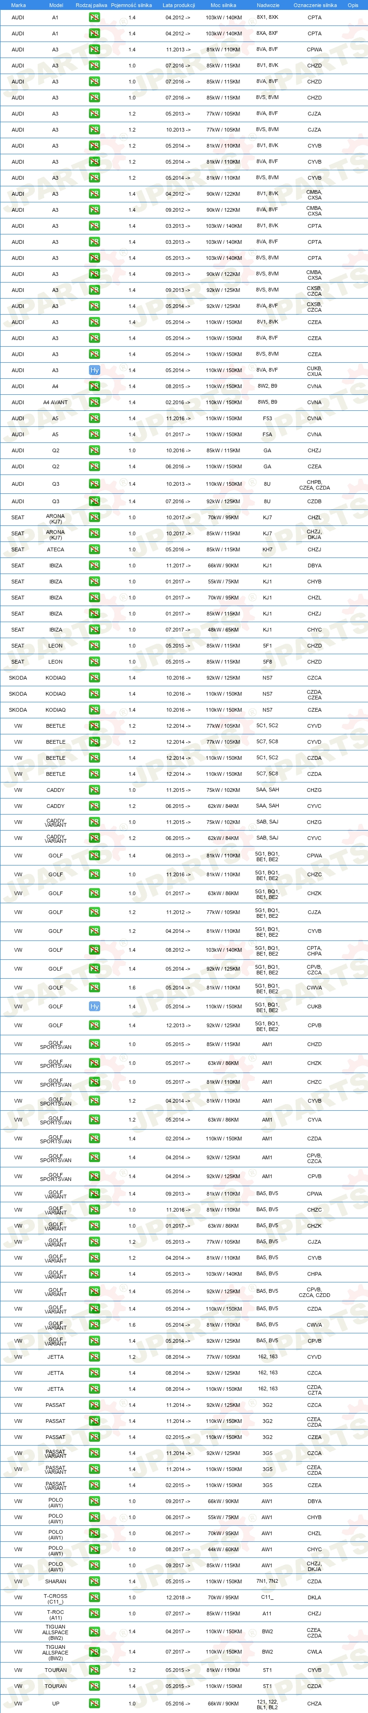
Task: Click the '44kW / 60KM' power cell
Action: (x=224, y=1549)
